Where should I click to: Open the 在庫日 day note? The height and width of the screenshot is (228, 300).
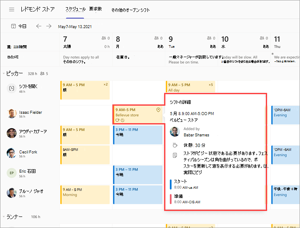click(139, 59)
